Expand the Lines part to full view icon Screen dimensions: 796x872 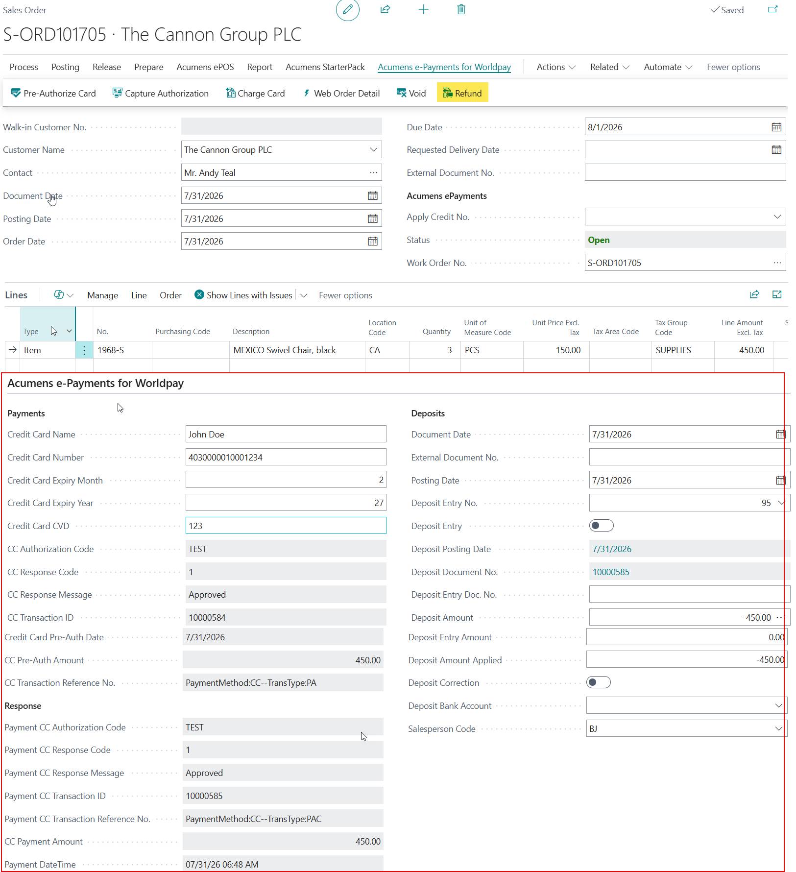pyautogui.click(x=777, y=294)
